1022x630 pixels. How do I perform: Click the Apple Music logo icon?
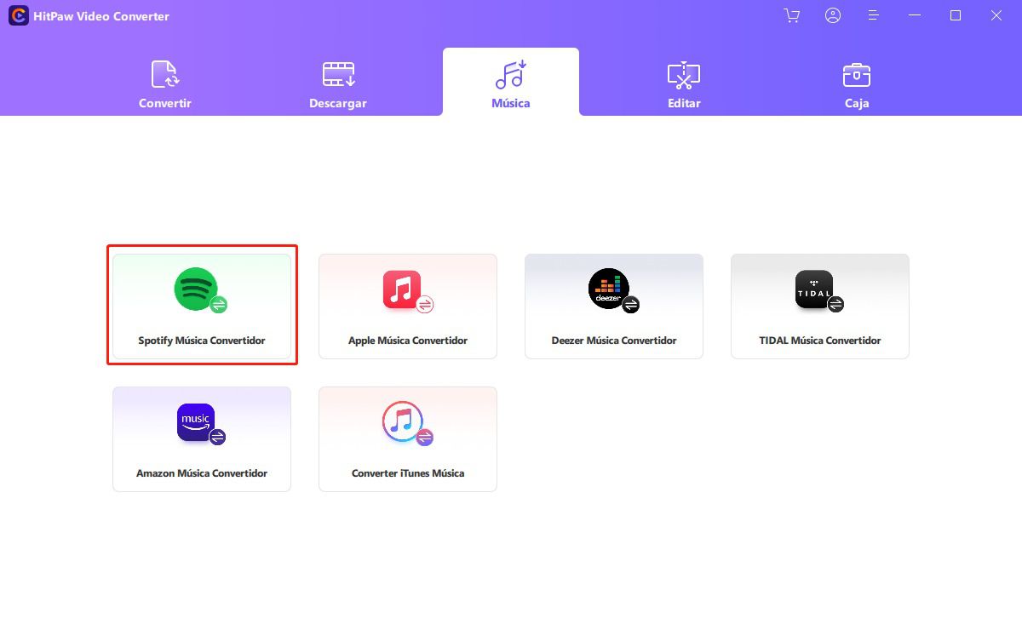[402, 289]
